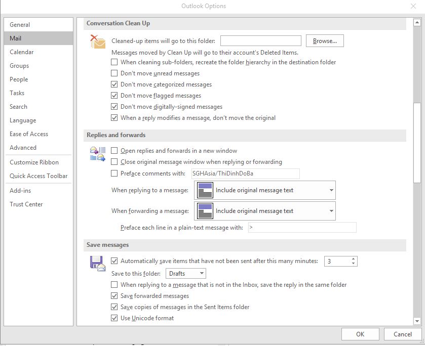Click the Conversation Clean Up envelope icon
The image size is (425, 346).
coord(98,41)
